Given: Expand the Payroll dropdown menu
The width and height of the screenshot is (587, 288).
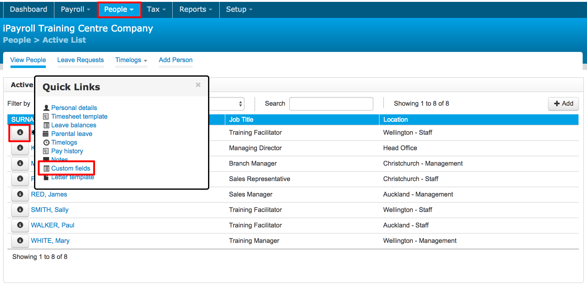Looking at the screenshot, I should pyautogui.click(x=76, y=9).
